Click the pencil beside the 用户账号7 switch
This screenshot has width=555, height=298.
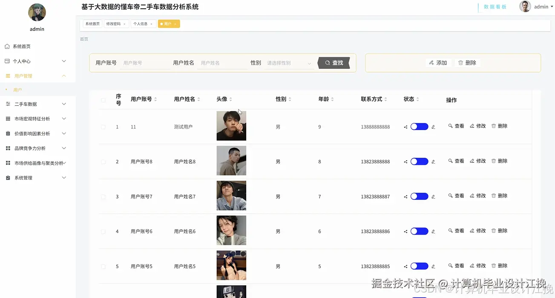pyautogui.click(x=433, y=196)
